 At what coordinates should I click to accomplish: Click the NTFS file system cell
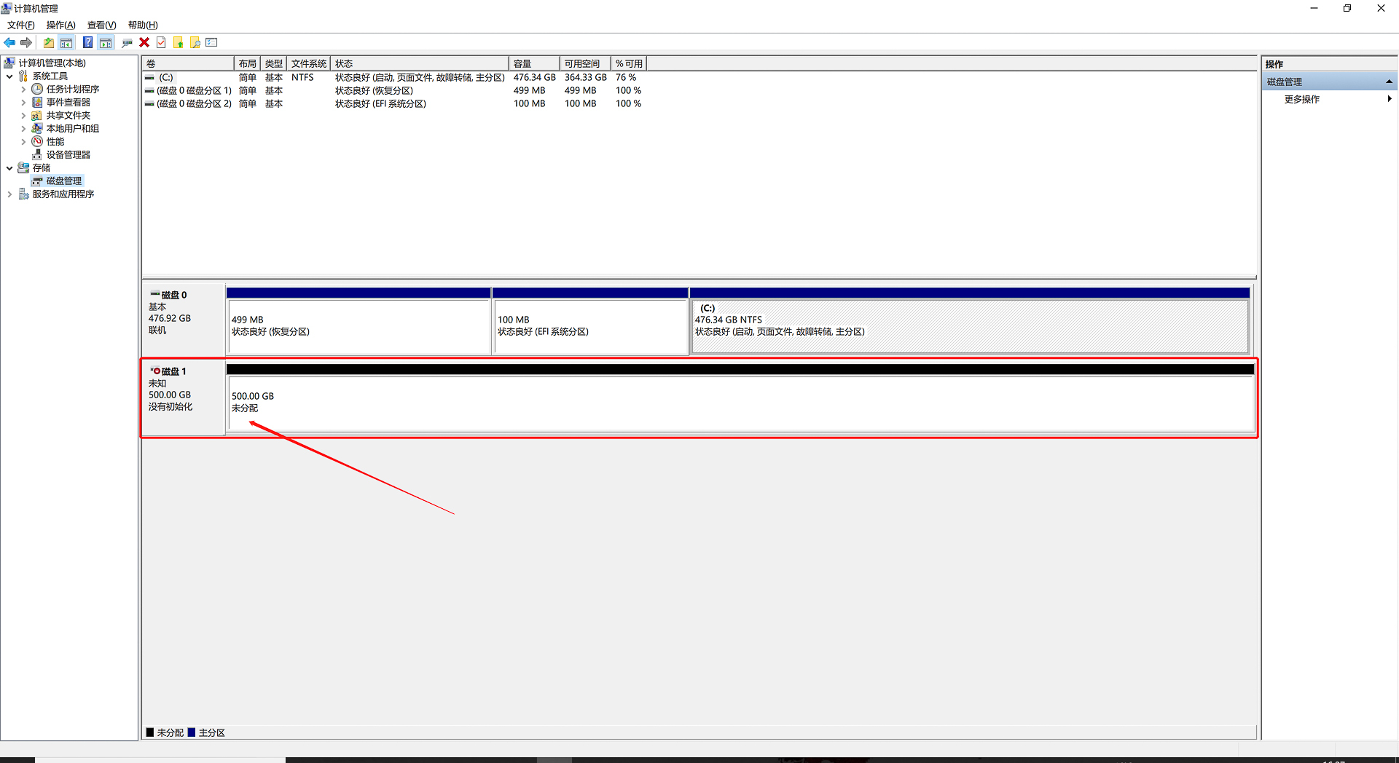[302, 78]
